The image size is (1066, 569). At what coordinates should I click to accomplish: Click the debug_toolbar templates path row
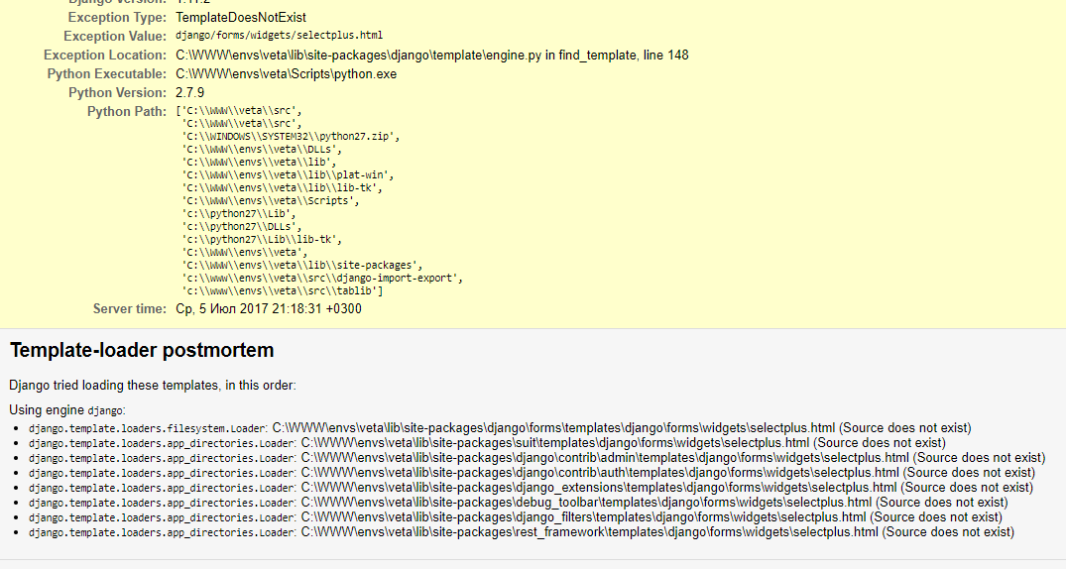518,503
